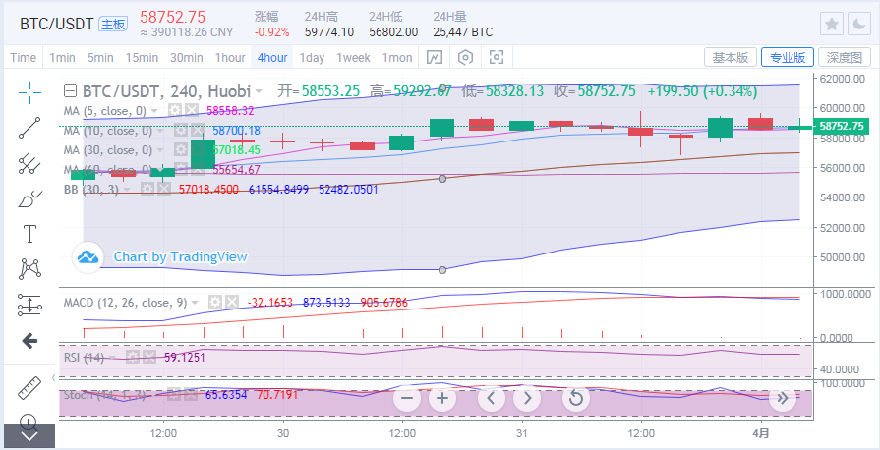This screenshot has width=880, height=450.
Task: Remove the MA (10, close, 0) indicator
Action: pos(197,131)
